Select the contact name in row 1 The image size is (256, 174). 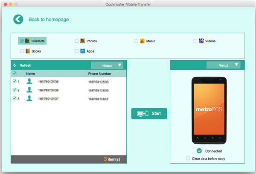(x=48, y=81)
